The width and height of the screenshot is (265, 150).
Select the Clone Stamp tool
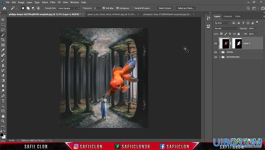point(3,65)
